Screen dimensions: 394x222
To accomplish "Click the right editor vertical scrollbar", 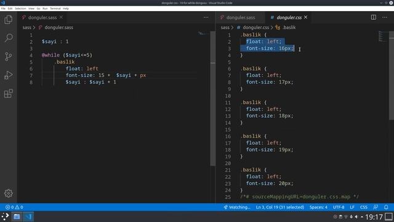I will tap(392, 75).
